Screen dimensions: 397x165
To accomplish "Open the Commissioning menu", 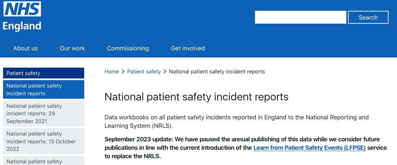I will coord(128,48).
